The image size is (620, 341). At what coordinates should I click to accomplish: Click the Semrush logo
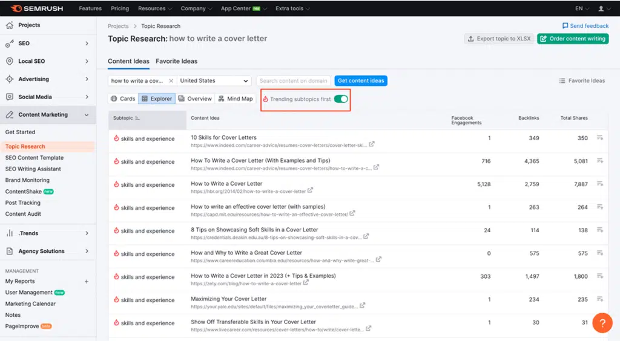[x=36, y=8]
